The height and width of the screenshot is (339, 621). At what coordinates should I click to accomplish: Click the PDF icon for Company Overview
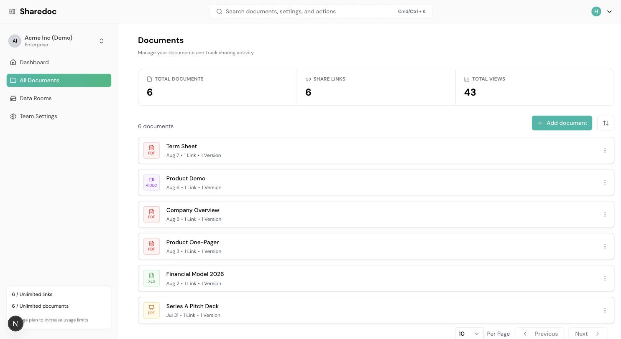click(x=151, y=215)
